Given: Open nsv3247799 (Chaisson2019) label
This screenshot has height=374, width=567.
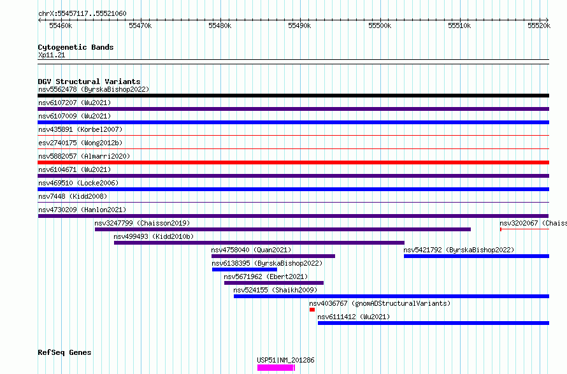Looking at the screenshot, I should 142,223.
